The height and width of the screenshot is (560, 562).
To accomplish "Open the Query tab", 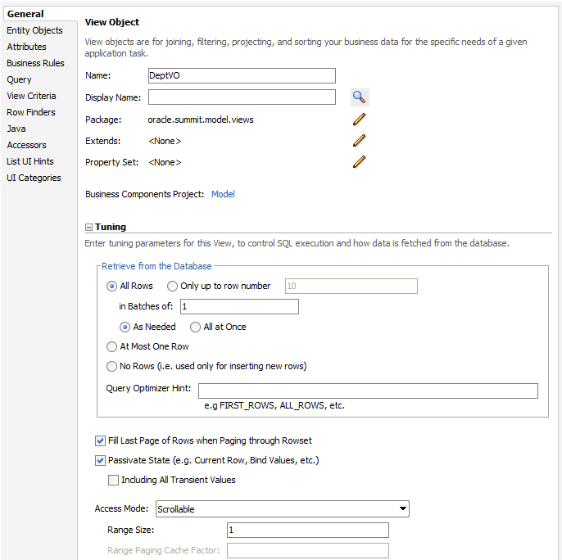I will click(x=19, y=79).
